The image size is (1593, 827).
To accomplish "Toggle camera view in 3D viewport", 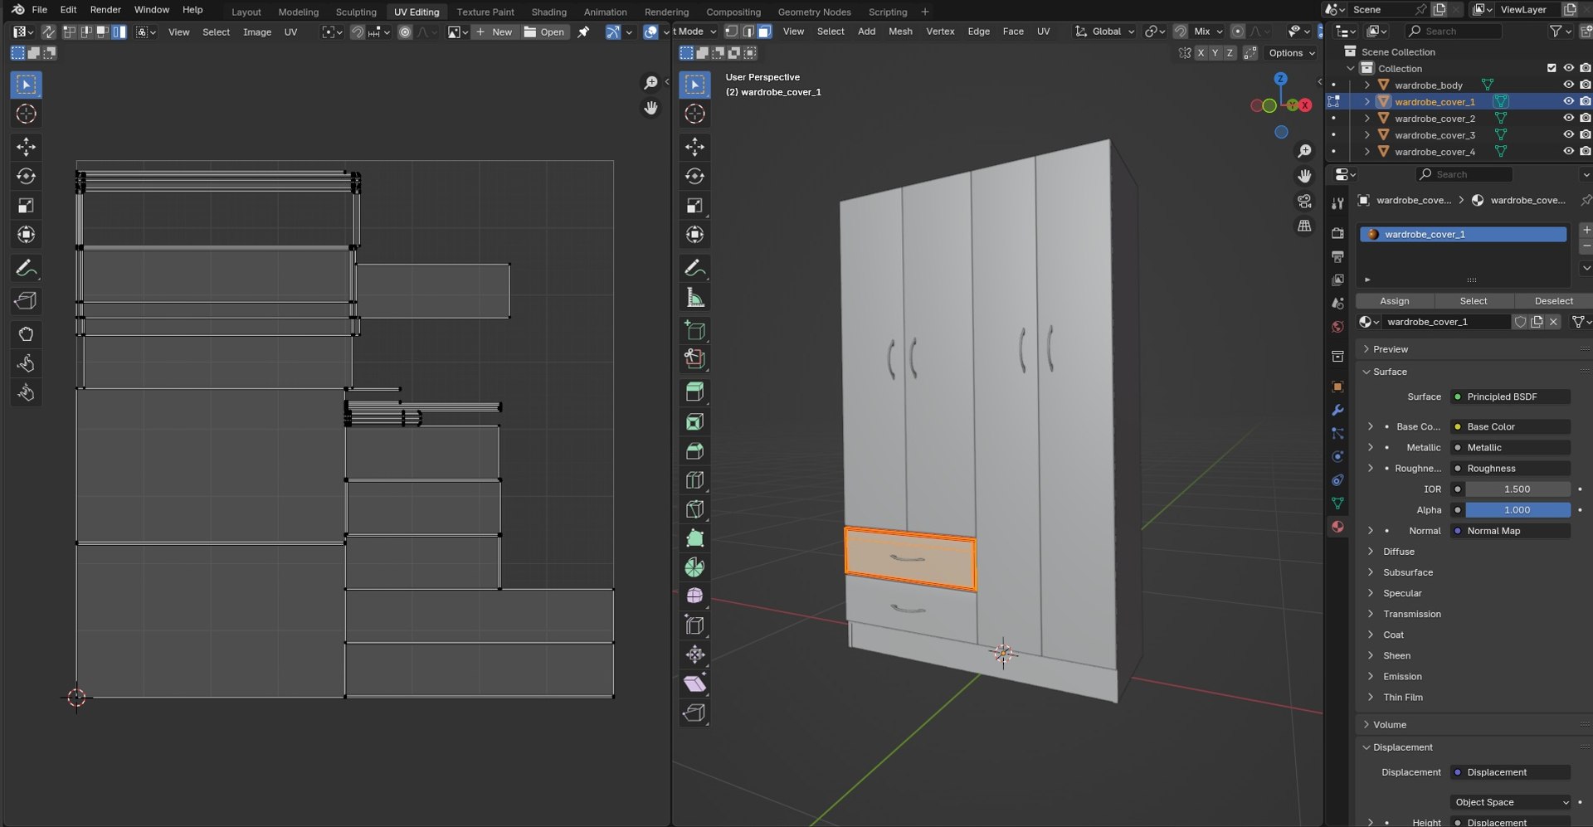I will [x=1304, y=202].
